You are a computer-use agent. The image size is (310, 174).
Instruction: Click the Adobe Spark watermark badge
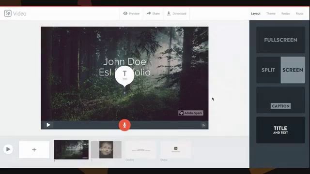tap(190, 113)
